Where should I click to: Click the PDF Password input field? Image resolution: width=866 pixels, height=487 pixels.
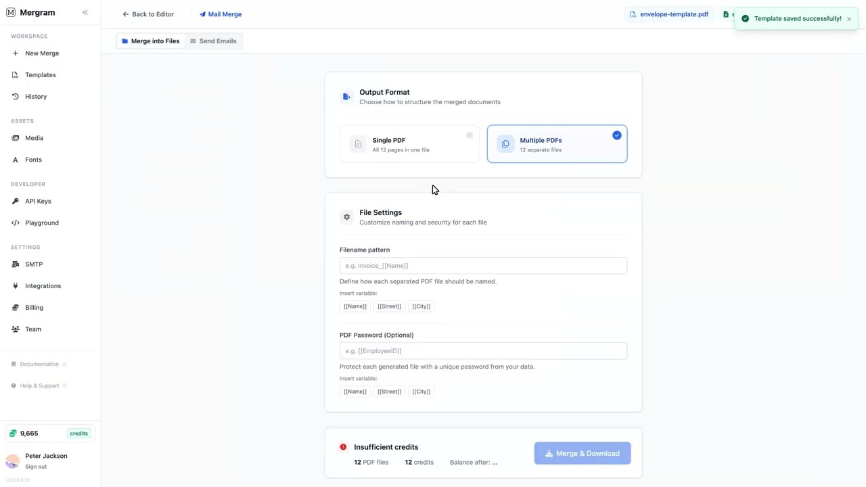[x=483, y=351]
